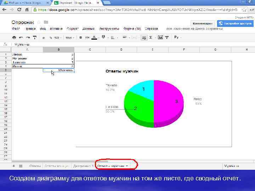Screen dimensions: 255x191
Task: Go back with the browser Back arrow
Action: (x=4, y=10)
